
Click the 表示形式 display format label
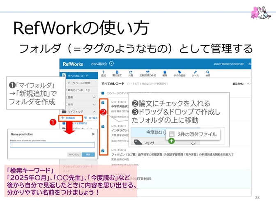pyautogui.click(x=238, y=84)
